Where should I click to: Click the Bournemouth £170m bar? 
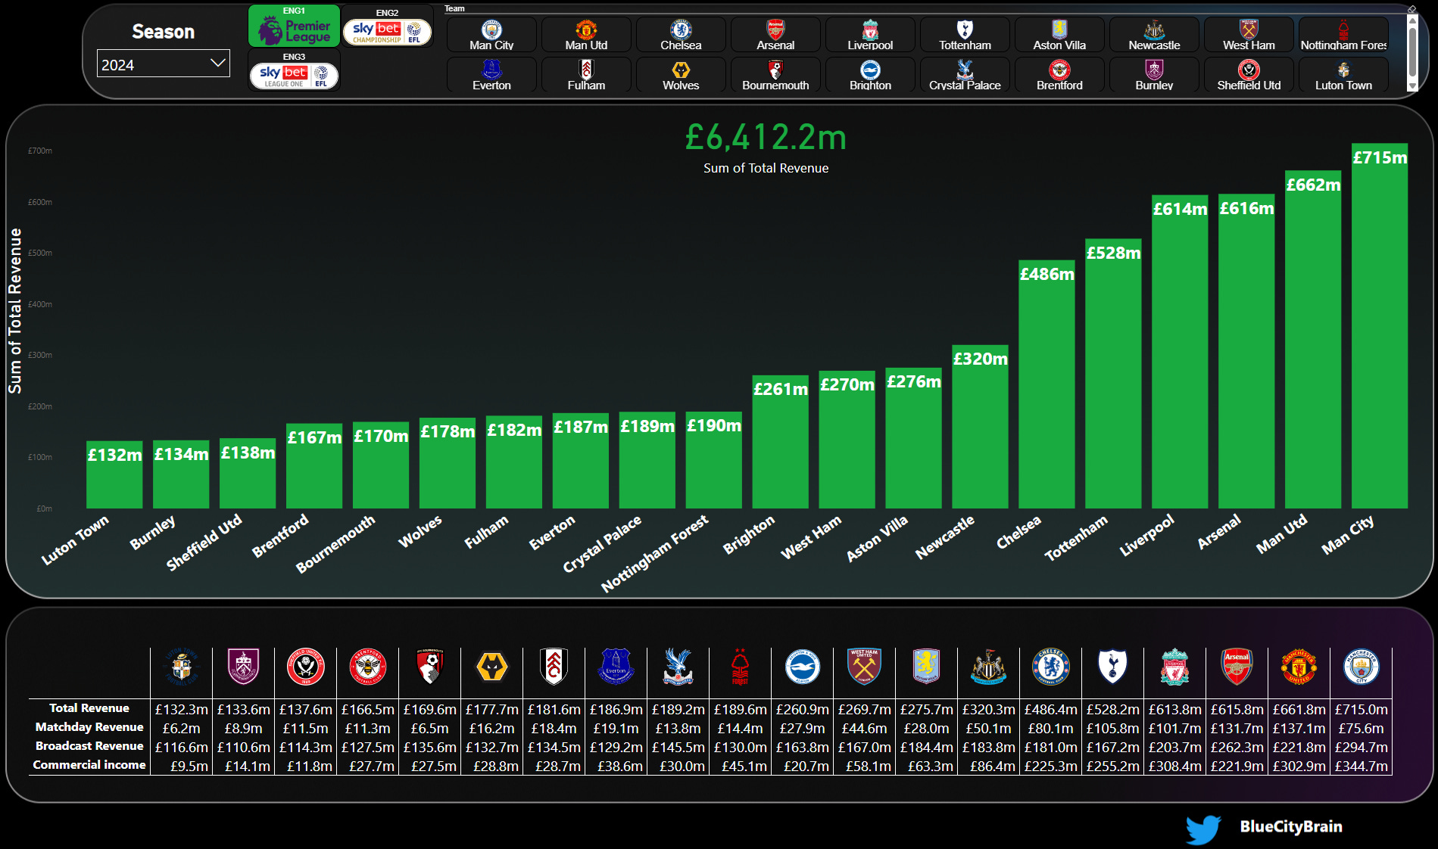click(381, 465)
